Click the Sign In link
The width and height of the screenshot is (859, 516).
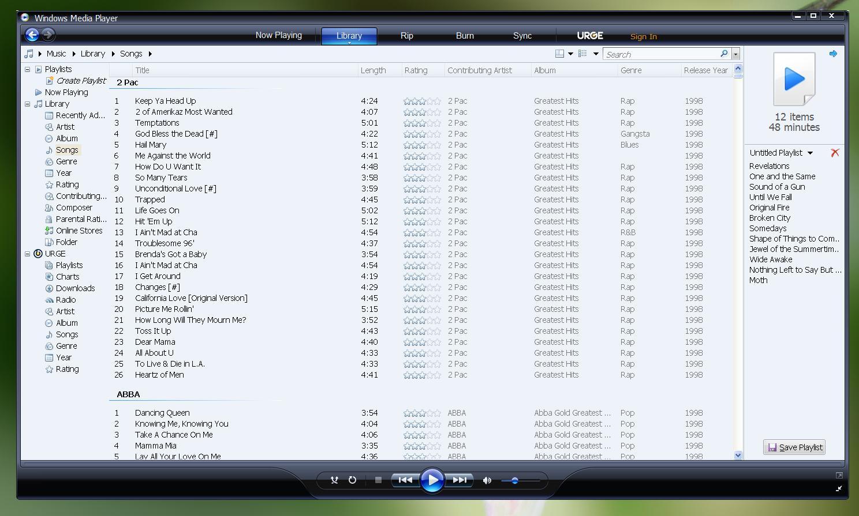tap(644, 36)
